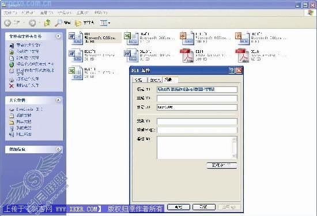Click the envelope e-mail this file task
This screenshot has width=317, height=216.
12,71
